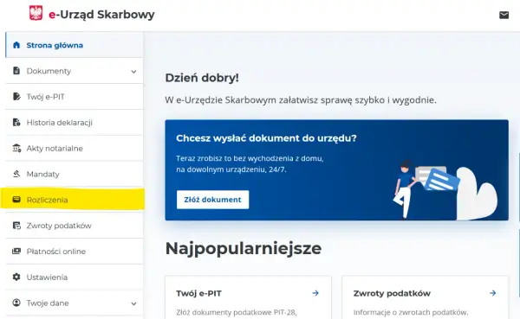Screen dimensions: 520x319
Task: Click the Polish eagle emblem logo
Action: [36, 13]
